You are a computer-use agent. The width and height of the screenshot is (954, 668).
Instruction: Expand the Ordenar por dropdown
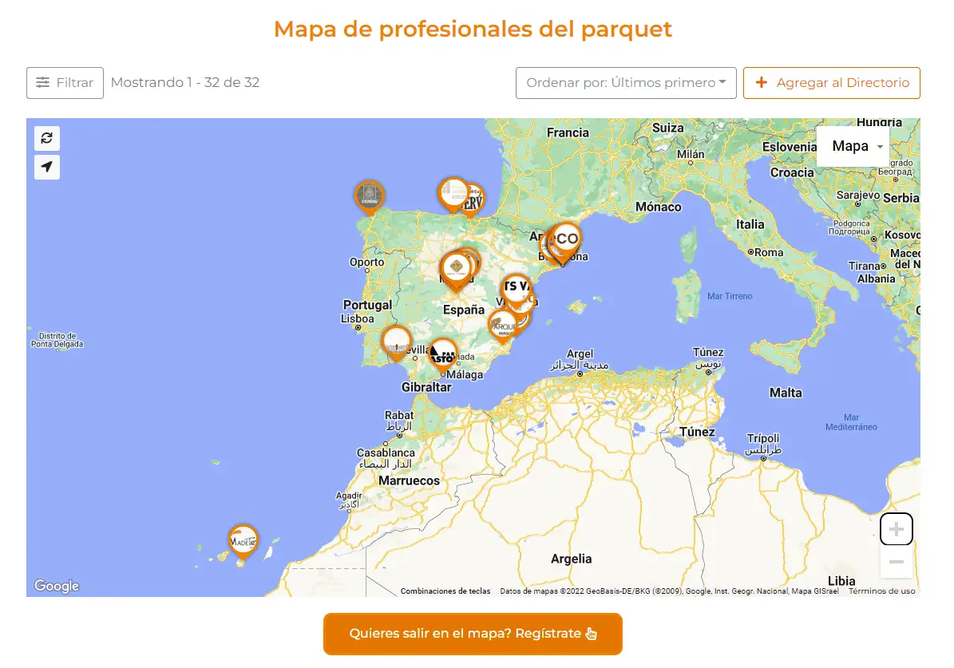626,83
